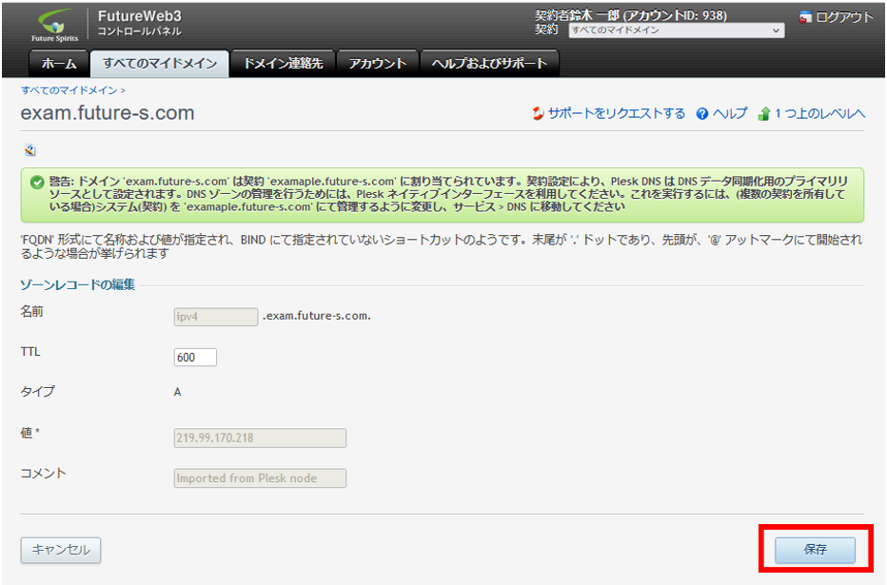This screenshot has height=585, width=887.
Task: Open the ヘルプ link
Action: 729,113
